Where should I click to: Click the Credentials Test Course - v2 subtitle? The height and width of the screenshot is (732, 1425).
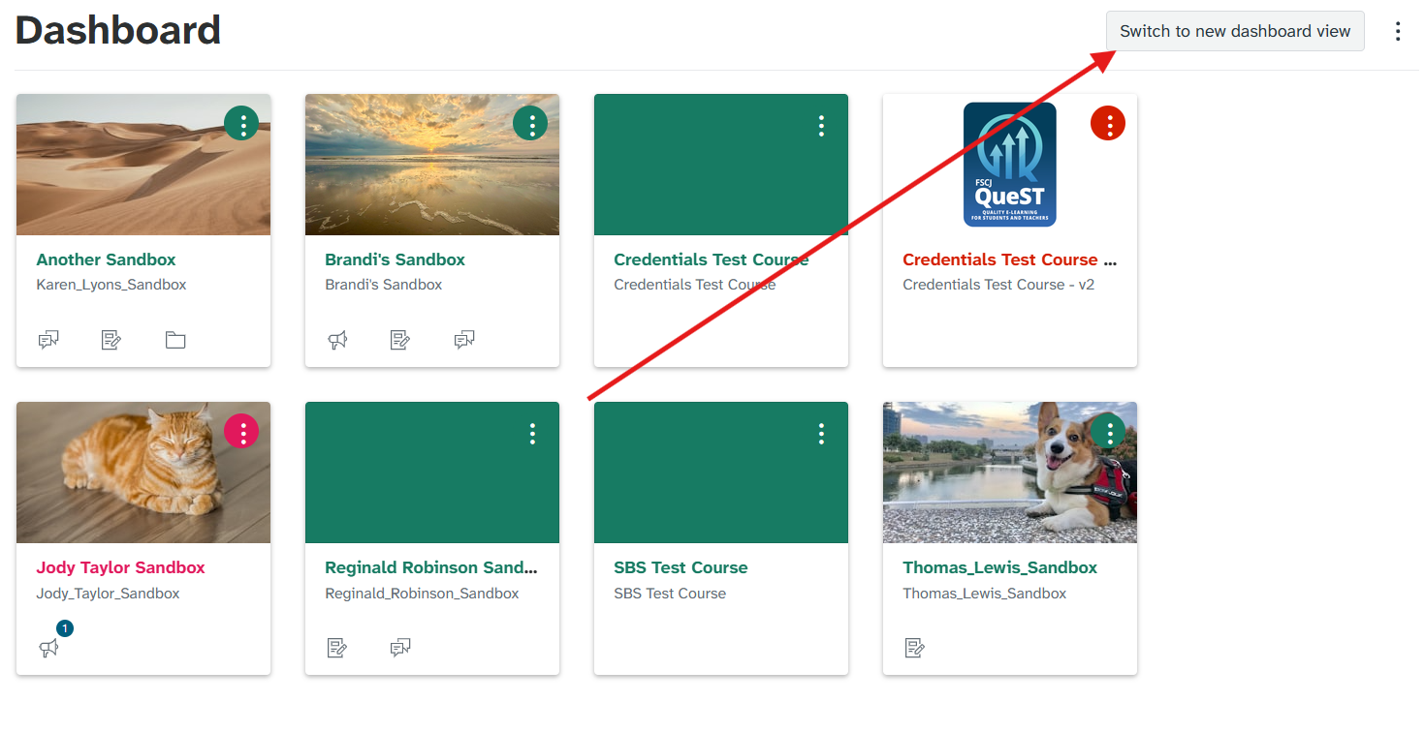[998, 285]
